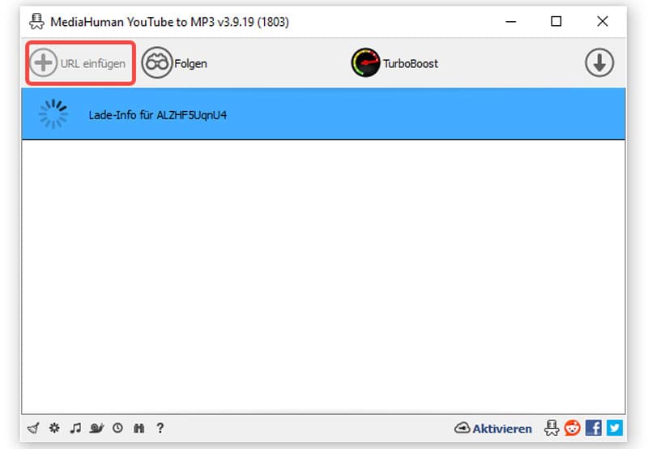Click the loading spinner in the track row
This screenshot has height=449, width=648.
coord(53,114)
